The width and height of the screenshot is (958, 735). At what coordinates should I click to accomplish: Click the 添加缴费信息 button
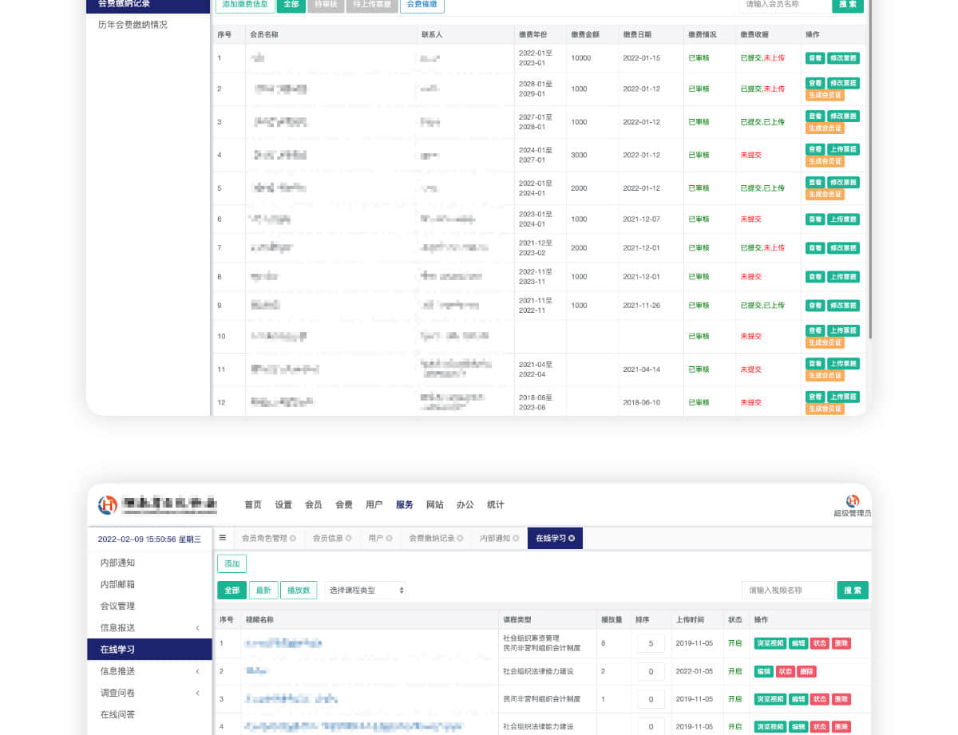[245, 5]
